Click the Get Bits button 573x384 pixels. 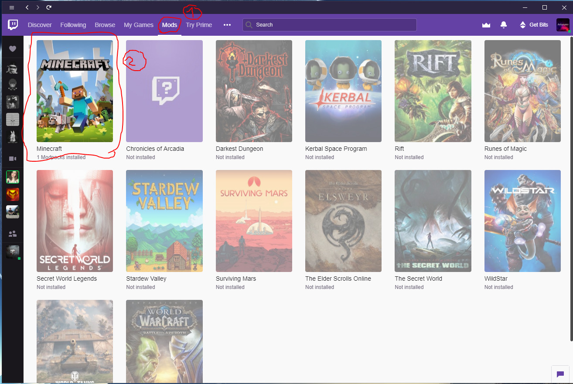(x=534, y=25)
